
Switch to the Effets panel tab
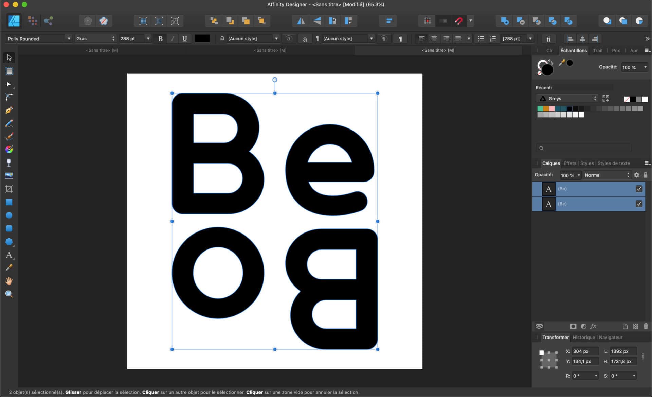[x=570, y=163]
